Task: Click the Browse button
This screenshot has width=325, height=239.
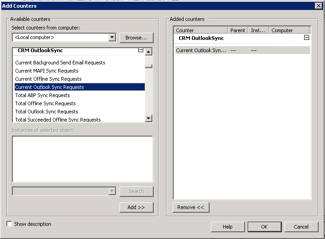Action: click(136, 38)
